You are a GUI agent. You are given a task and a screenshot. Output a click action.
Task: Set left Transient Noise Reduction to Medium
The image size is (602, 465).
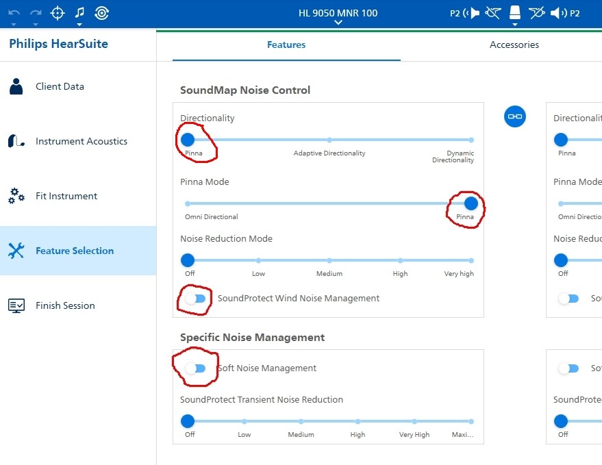click(x=301, y=421)
